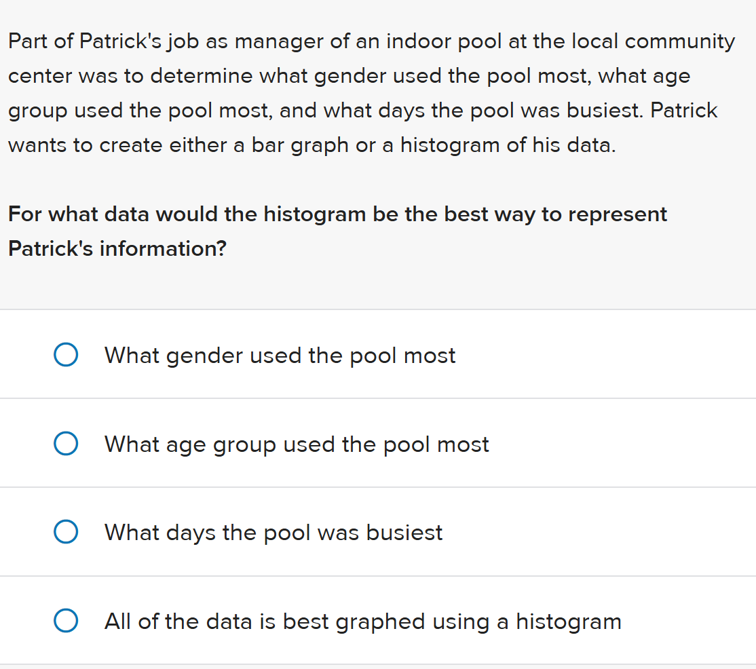Click the answer text about age groups
Image resolution: width=756 pixels, height=669 pixels.
(296, 444)
